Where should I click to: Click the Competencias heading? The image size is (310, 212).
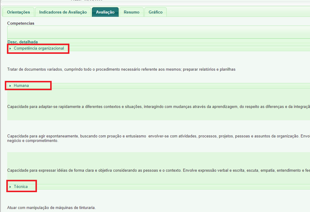click(x=21, y=23)
